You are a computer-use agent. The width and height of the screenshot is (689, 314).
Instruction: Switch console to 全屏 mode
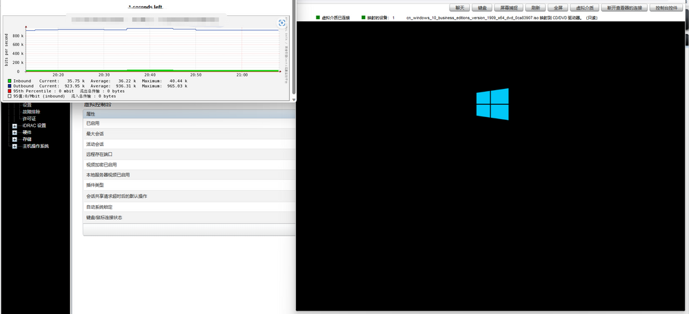point(558,8)
